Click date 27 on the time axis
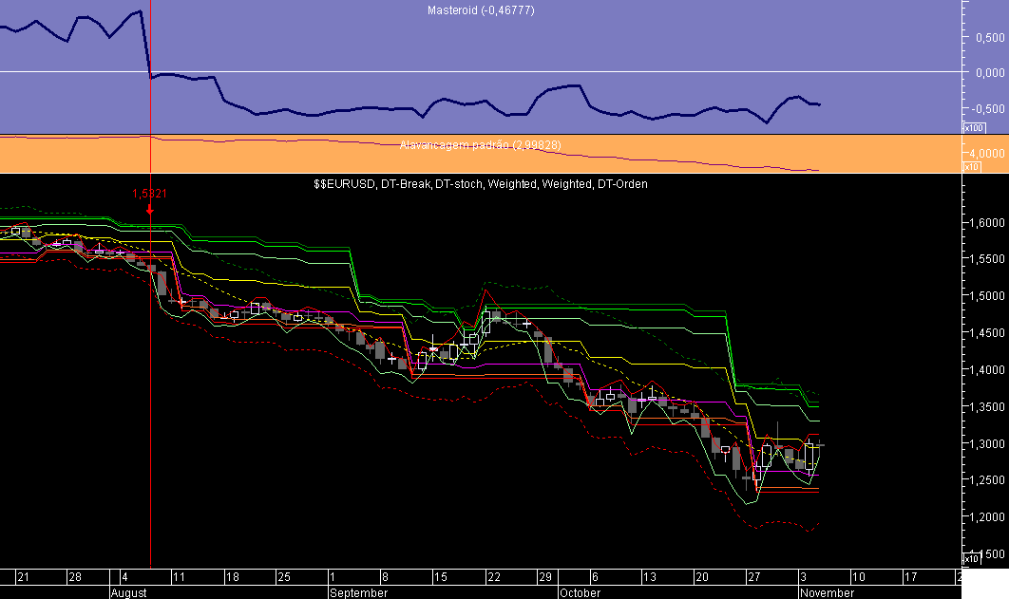The width and height of the screenshot is (1009, 599). pos(753,576)
